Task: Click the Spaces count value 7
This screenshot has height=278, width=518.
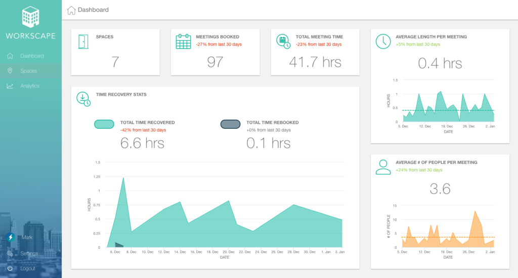Action: pyautogui.click(x=115, y=62)
